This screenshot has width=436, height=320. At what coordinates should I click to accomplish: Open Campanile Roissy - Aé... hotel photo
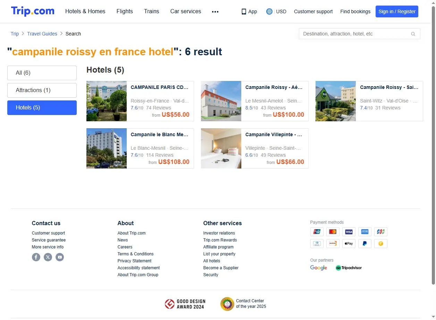(221, 101)
